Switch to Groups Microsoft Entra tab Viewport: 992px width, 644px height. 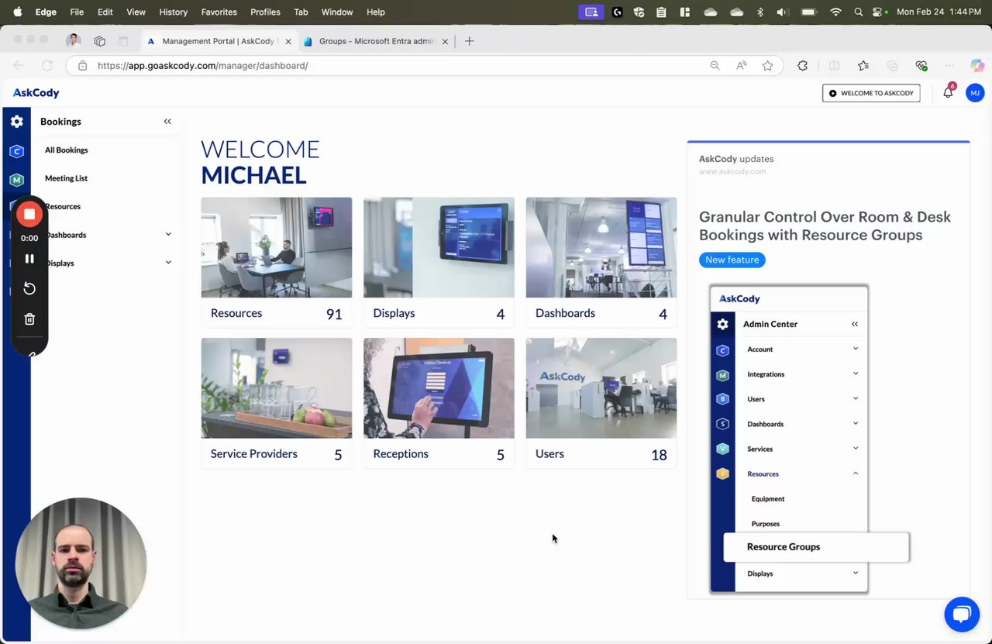[x=377, y=41]
